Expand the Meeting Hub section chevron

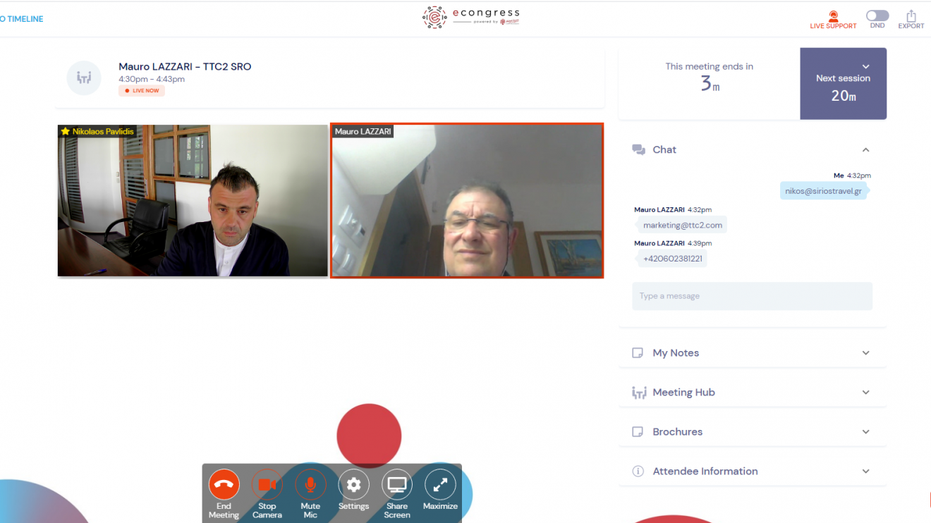click(x=866, y=393)
